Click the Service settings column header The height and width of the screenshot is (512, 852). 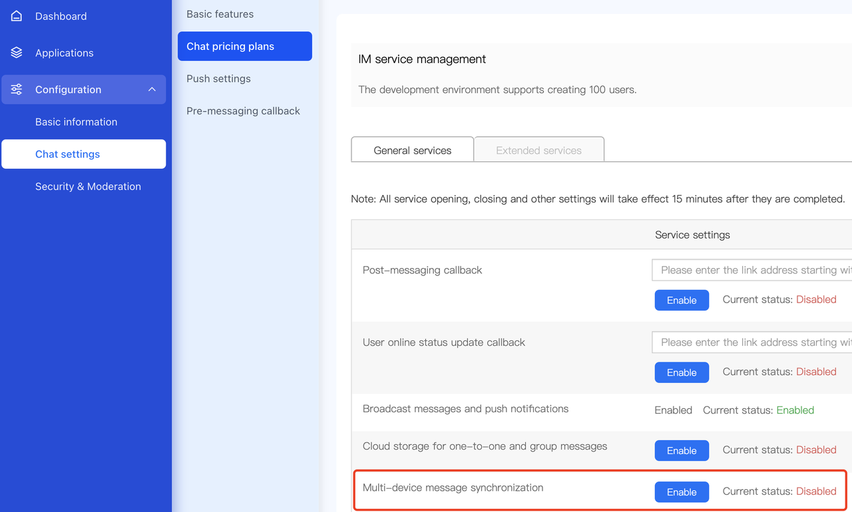coord(692,235)
